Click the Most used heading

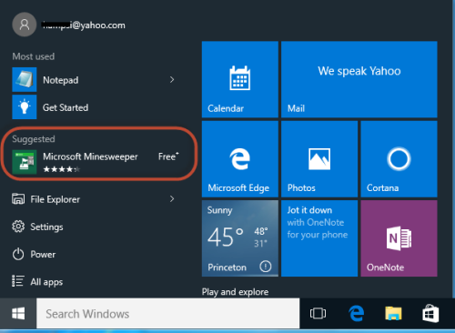(34, 56)
